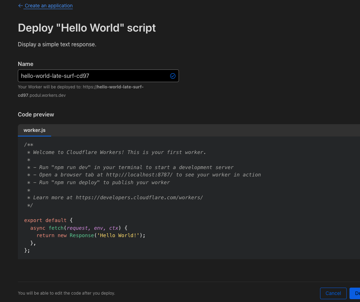Click the "Name" field label

tap(26, 64)
